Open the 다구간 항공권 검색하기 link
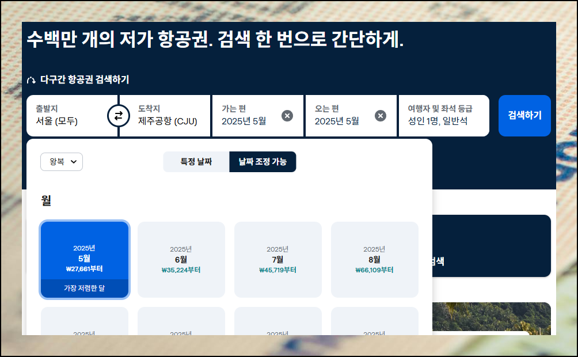Viewport: 578px width, 357px height. pyautogui.click(x=85, y=79)
